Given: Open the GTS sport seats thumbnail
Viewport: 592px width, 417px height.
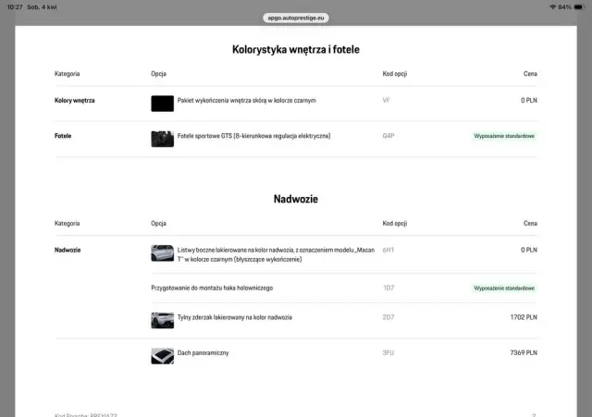Looking at the screenshot, I should click(x=162, y=139).
